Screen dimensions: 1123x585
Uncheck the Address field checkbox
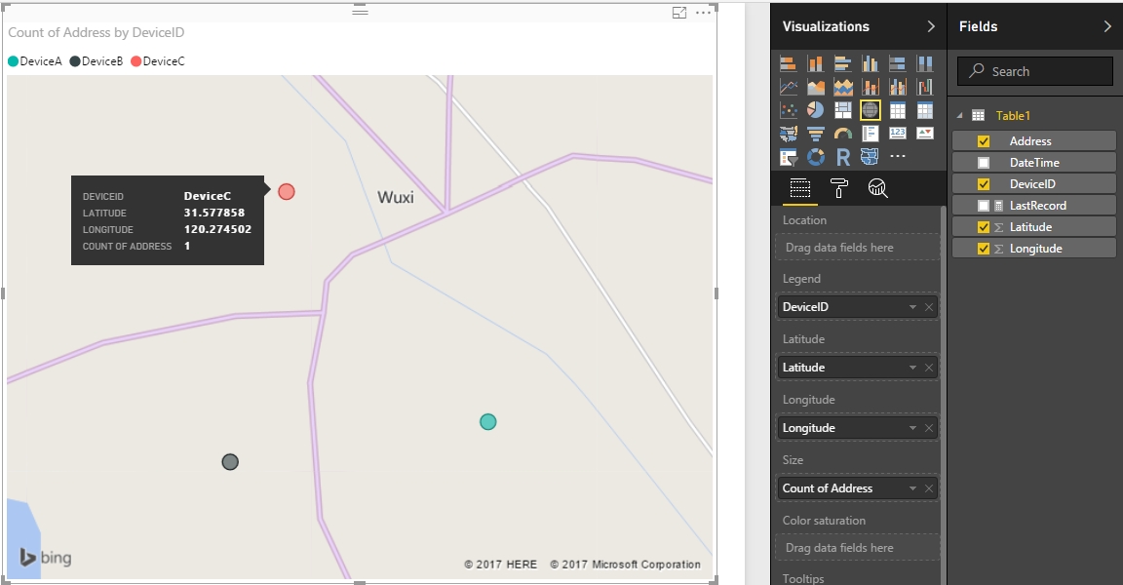[x=984, y=141]
